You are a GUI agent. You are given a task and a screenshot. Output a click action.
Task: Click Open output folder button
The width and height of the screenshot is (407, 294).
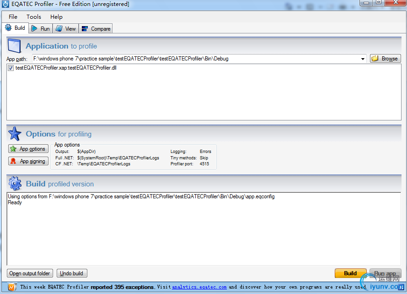pos(30,273)
